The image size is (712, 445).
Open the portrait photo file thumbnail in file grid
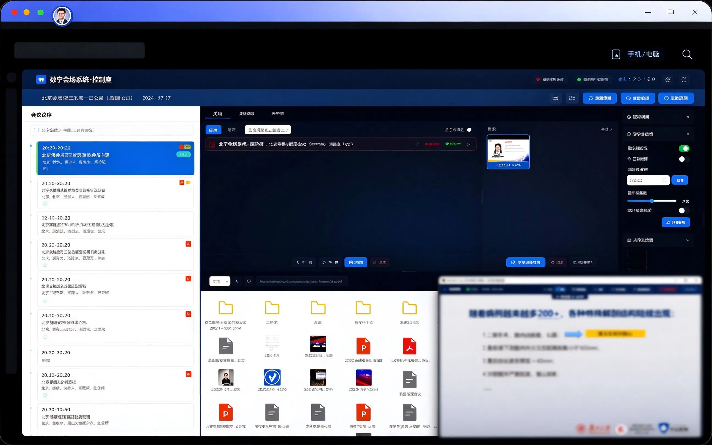226,377
